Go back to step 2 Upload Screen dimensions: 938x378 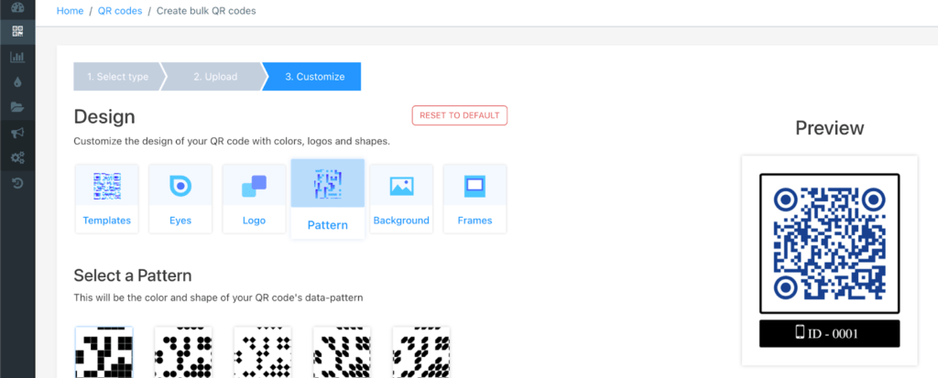point(215,77)
